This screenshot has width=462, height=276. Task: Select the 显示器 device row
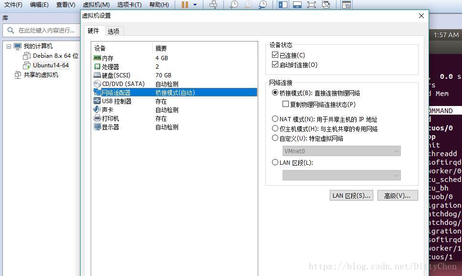click(x=175, y=127)
